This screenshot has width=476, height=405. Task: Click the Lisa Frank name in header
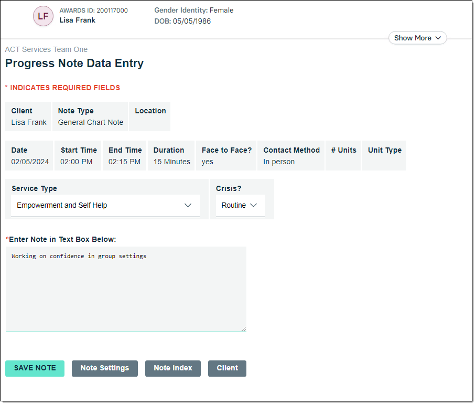coord(78,20)
